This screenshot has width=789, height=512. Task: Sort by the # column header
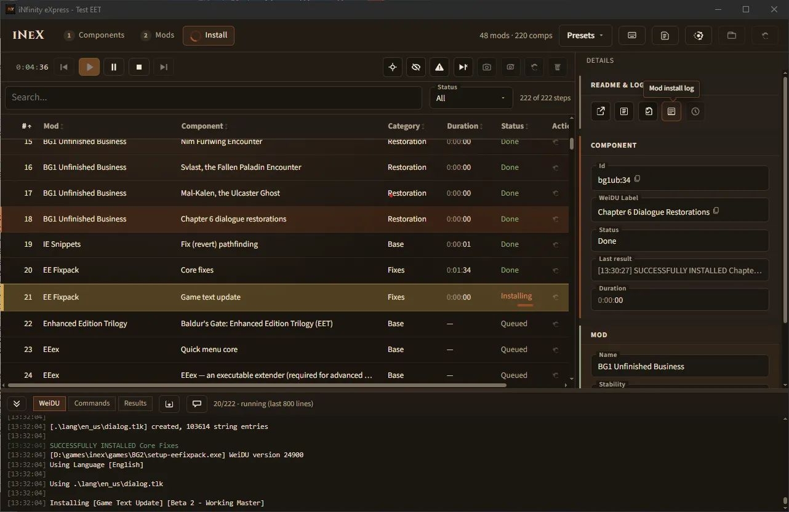(26, 126)
